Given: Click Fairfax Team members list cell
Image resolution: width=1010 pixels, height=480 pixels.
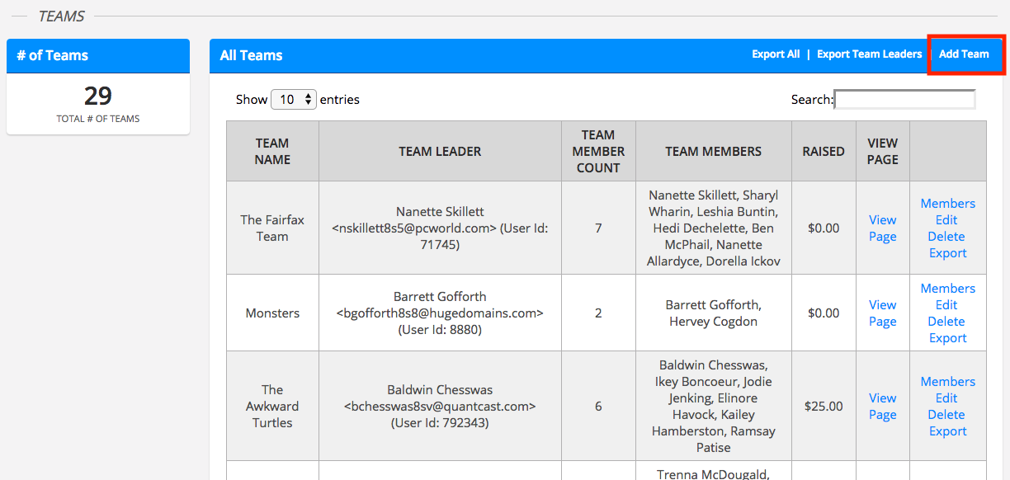Looking at the screenshot, I should (x=714, y=228).
